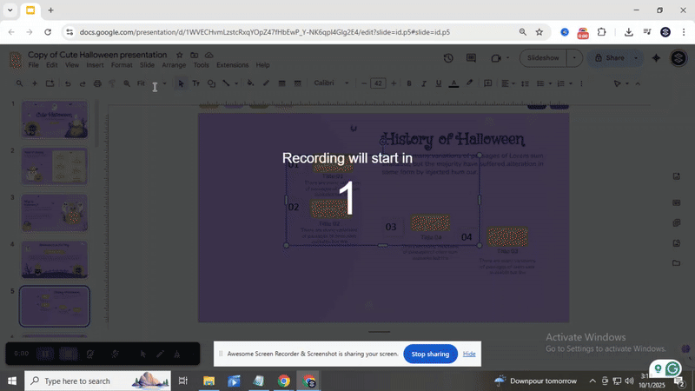Open the Calibri font dropdown
The height and width of the screenshot is (391, 695).
point(329,83)
